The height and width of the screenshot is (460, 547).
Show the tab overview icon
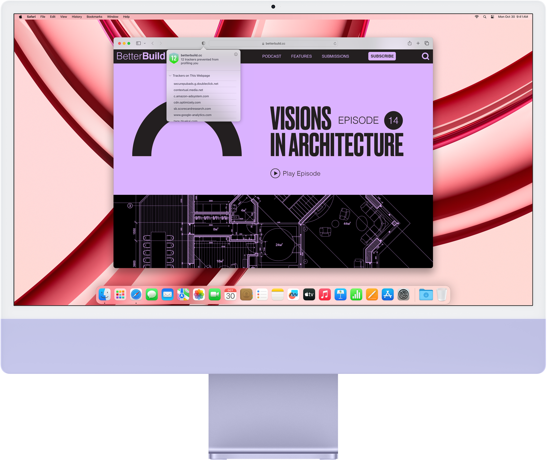(x=427, y=43)
